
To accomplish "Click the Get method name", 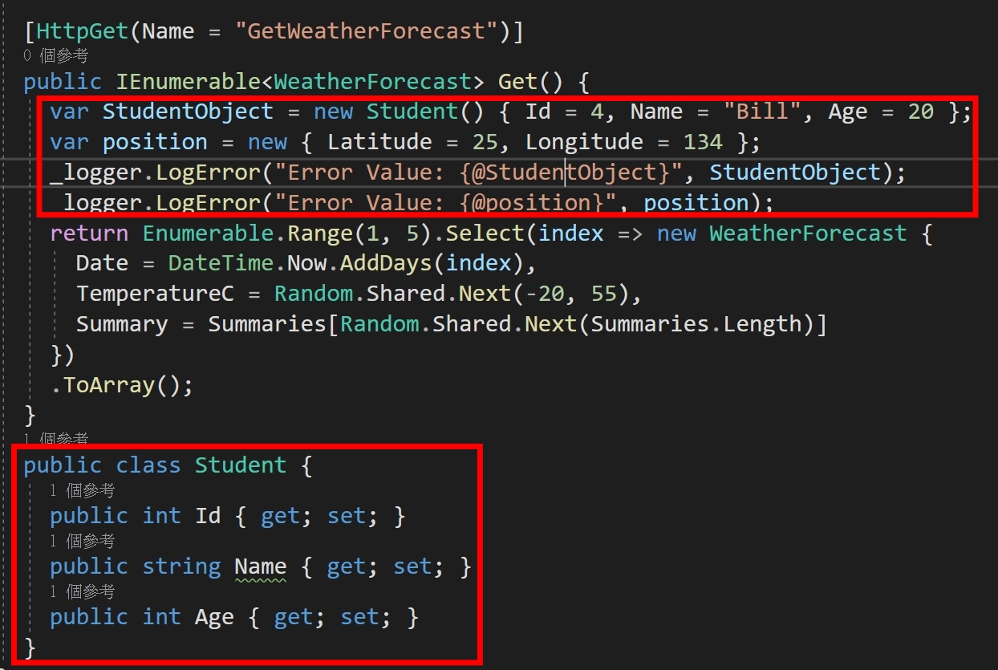I will [517, 82].
